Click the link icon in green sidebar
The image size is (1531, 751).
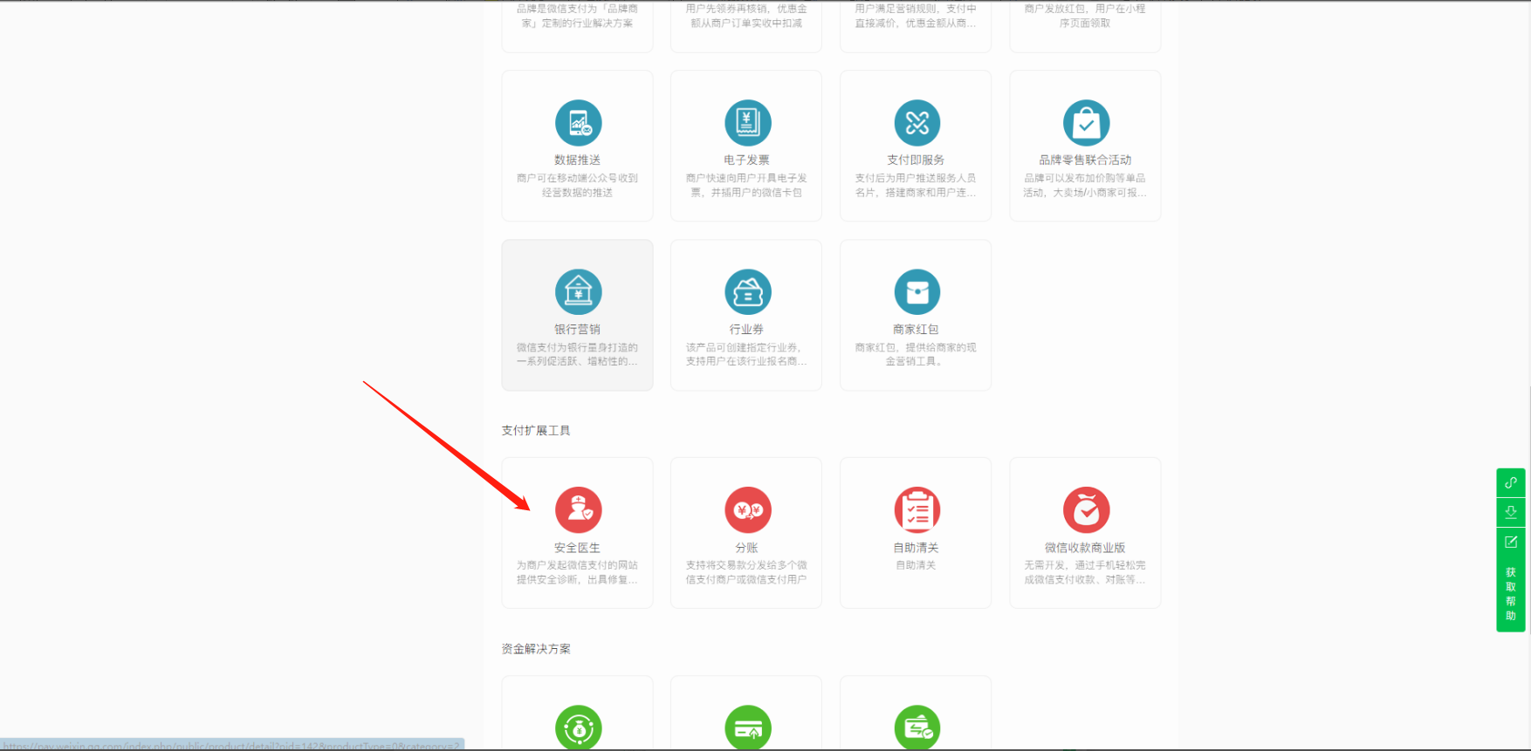click(x=1510, y=482)
